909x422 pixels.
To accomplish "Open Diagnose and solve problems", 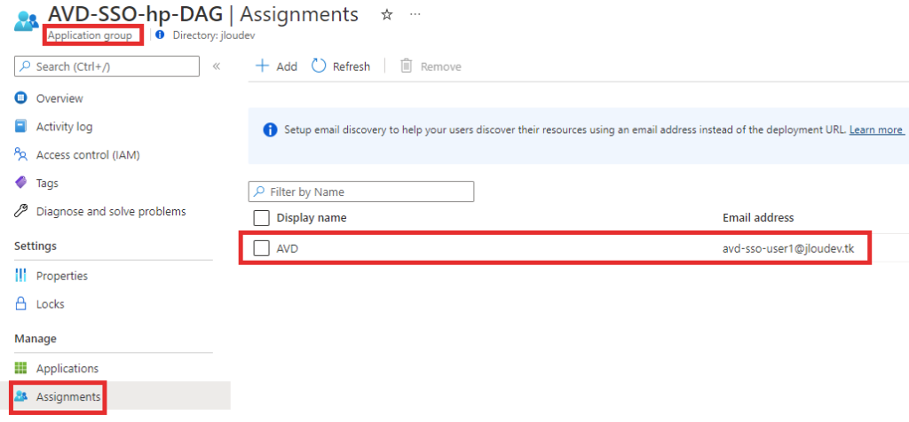I will tap(111, 211).
